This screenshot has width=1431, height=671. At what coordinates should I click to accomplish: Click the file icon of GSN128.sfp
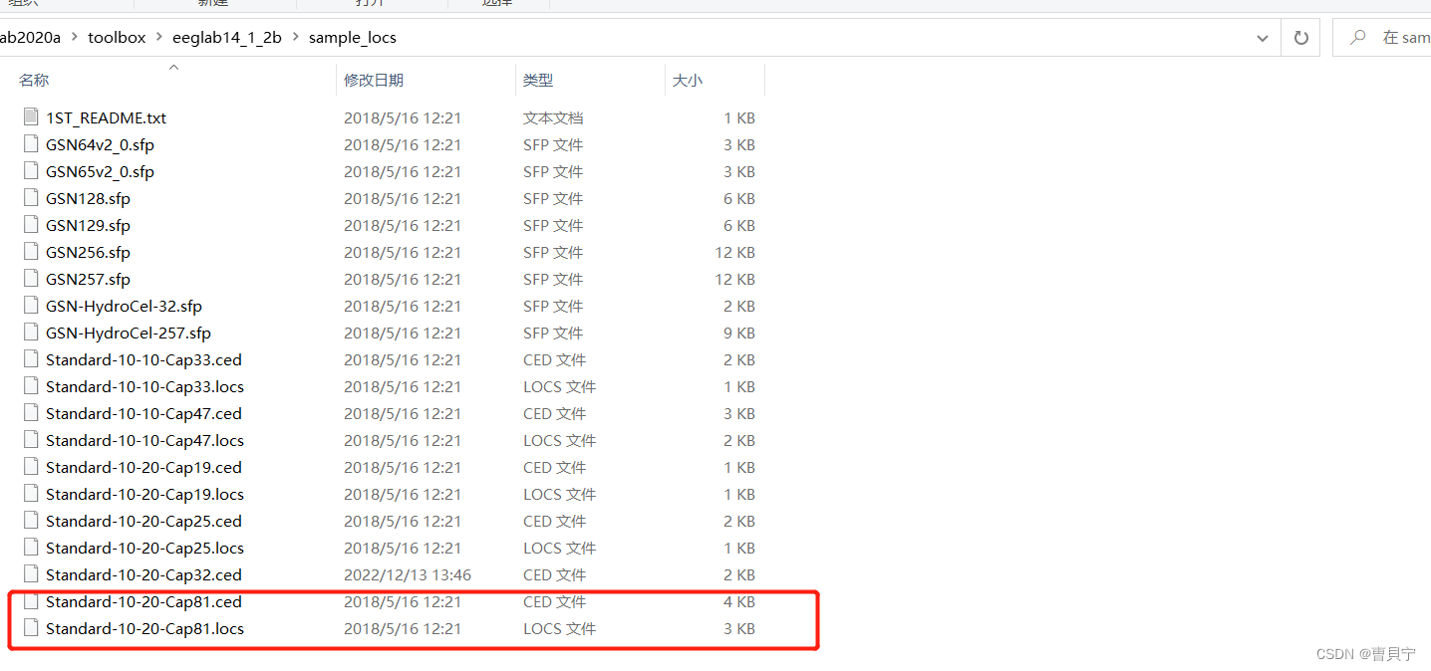pyautogui.click(x=30, y=198)
